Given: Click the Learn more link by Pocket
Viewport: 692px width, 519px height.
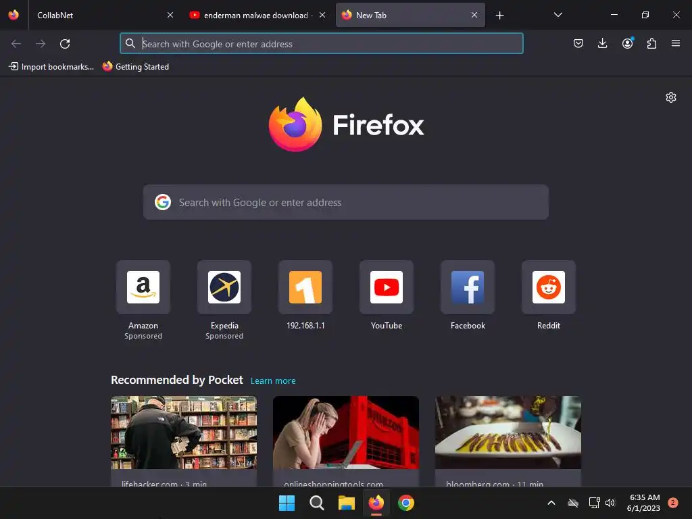Looking at the screenshot, I should coord(273,381).
